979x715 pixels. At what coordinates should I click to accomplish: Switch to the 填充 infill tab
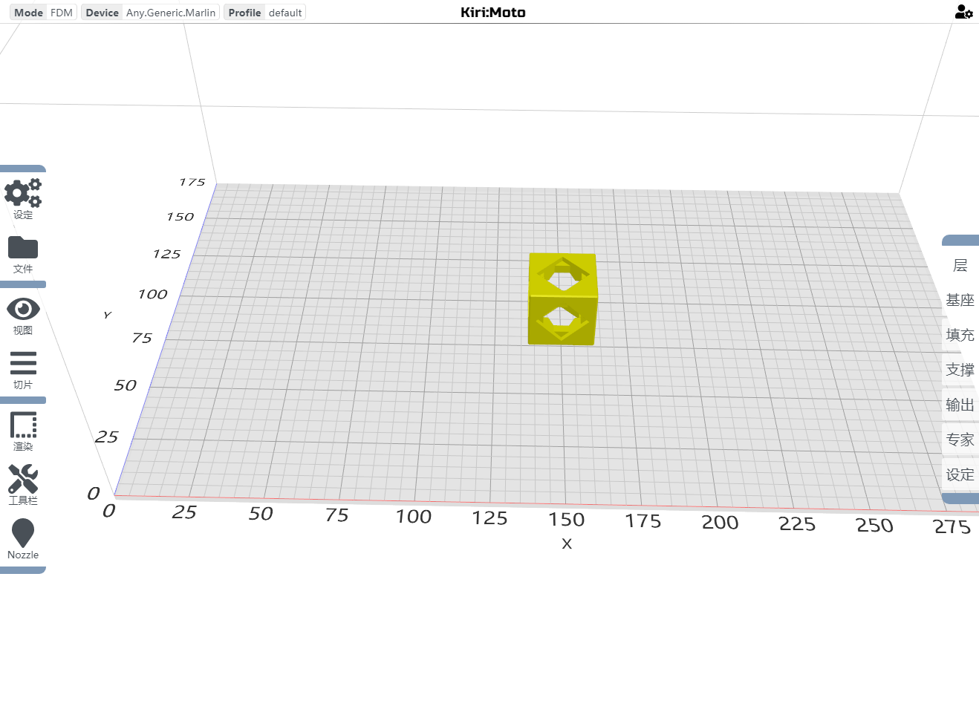click(x=960, y=336)
